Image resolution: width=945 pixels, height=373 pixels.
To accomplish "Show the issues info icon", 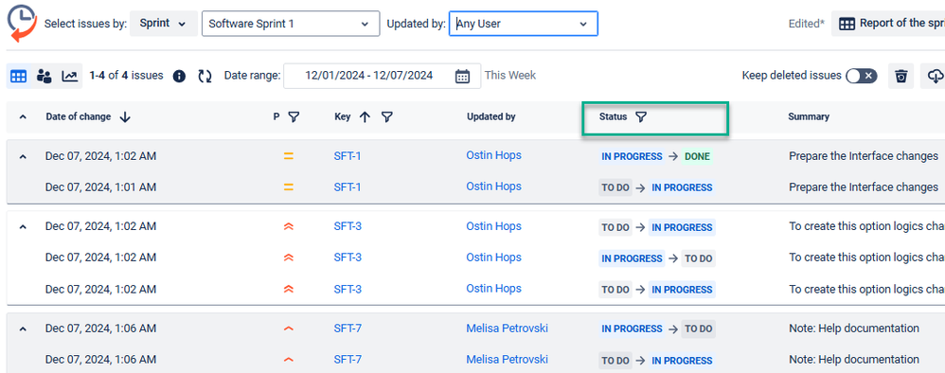I will pos(179,77).
